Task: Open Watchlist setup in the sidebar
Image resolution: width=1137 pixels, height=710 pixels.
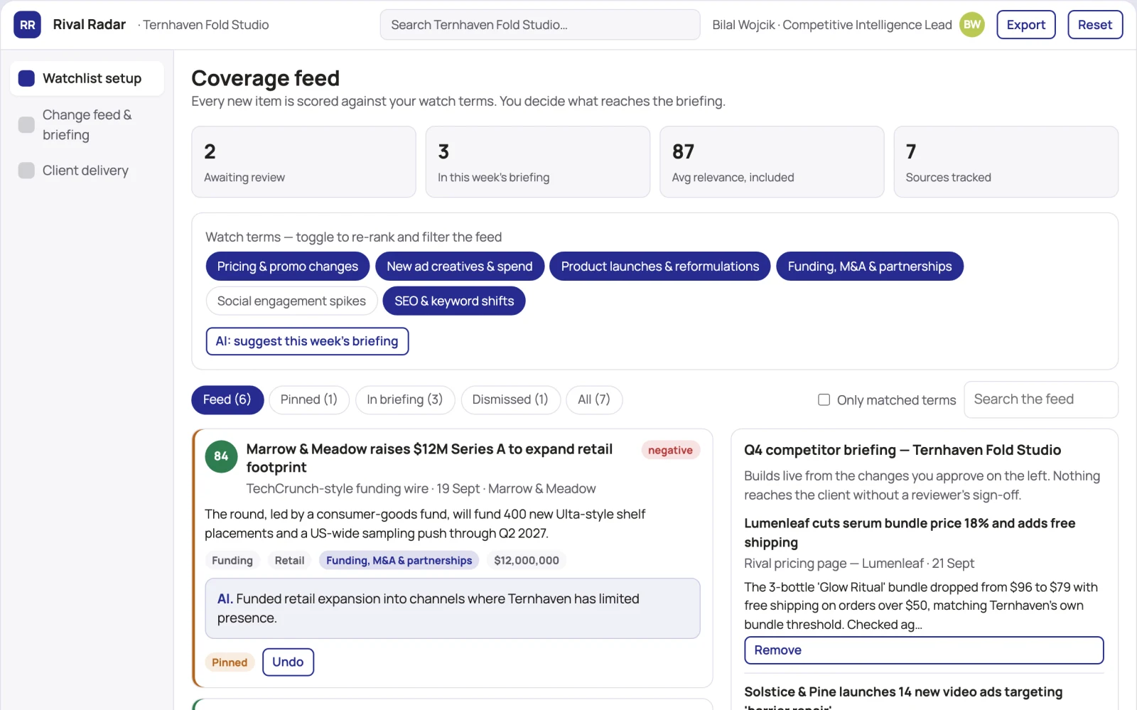Action: tap(87, 78)
